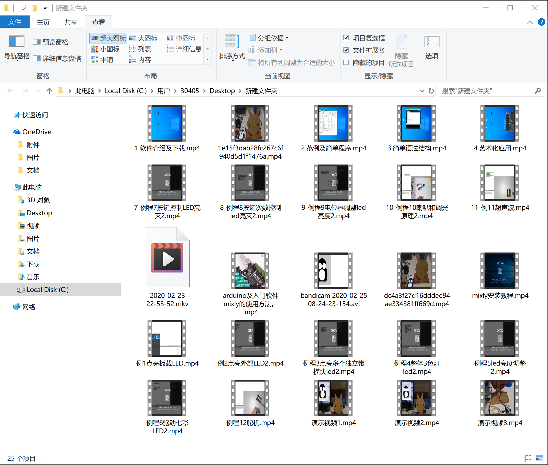
Task: Select 1.软件介绍及下载.mp4 video
Action: pos(167,129)
